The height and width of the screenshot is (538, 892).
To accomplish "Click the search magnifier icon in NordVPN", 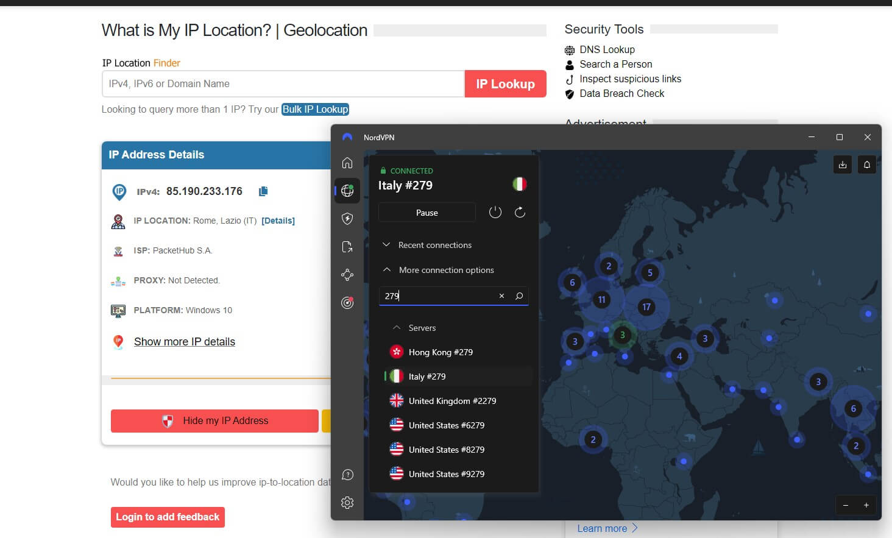I will click(x=519, y=296).
